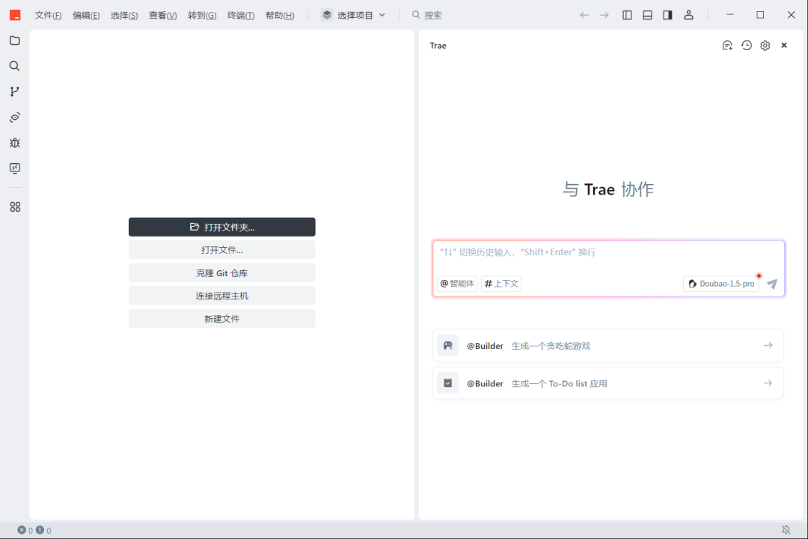Navigate back with left arrow
The width and height of the screenshot is (808, 539).
pos(584,15)
